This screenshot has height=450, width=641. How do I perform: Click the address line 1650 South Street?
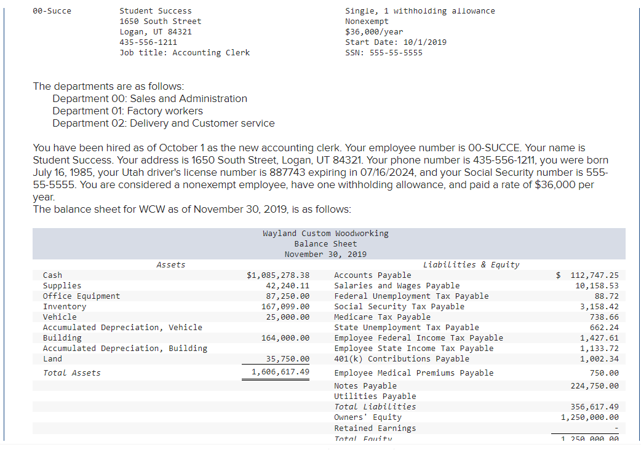[160, 22]
